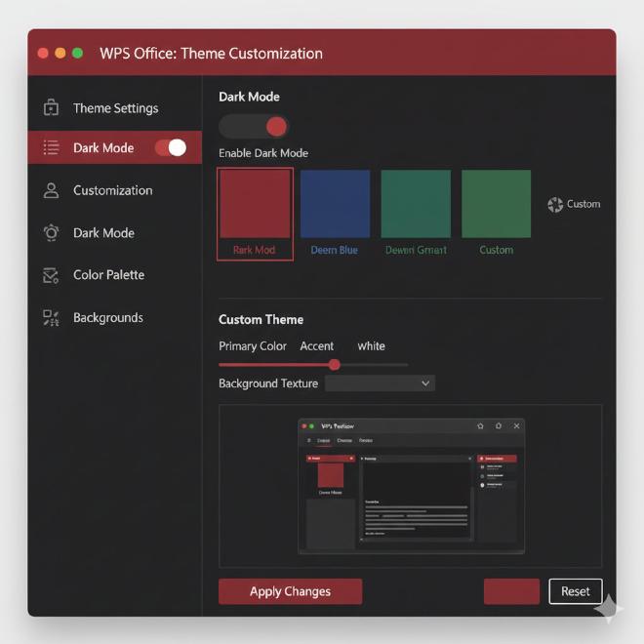
Task: Click the Apply Changes button
Action: click(290, 591)
